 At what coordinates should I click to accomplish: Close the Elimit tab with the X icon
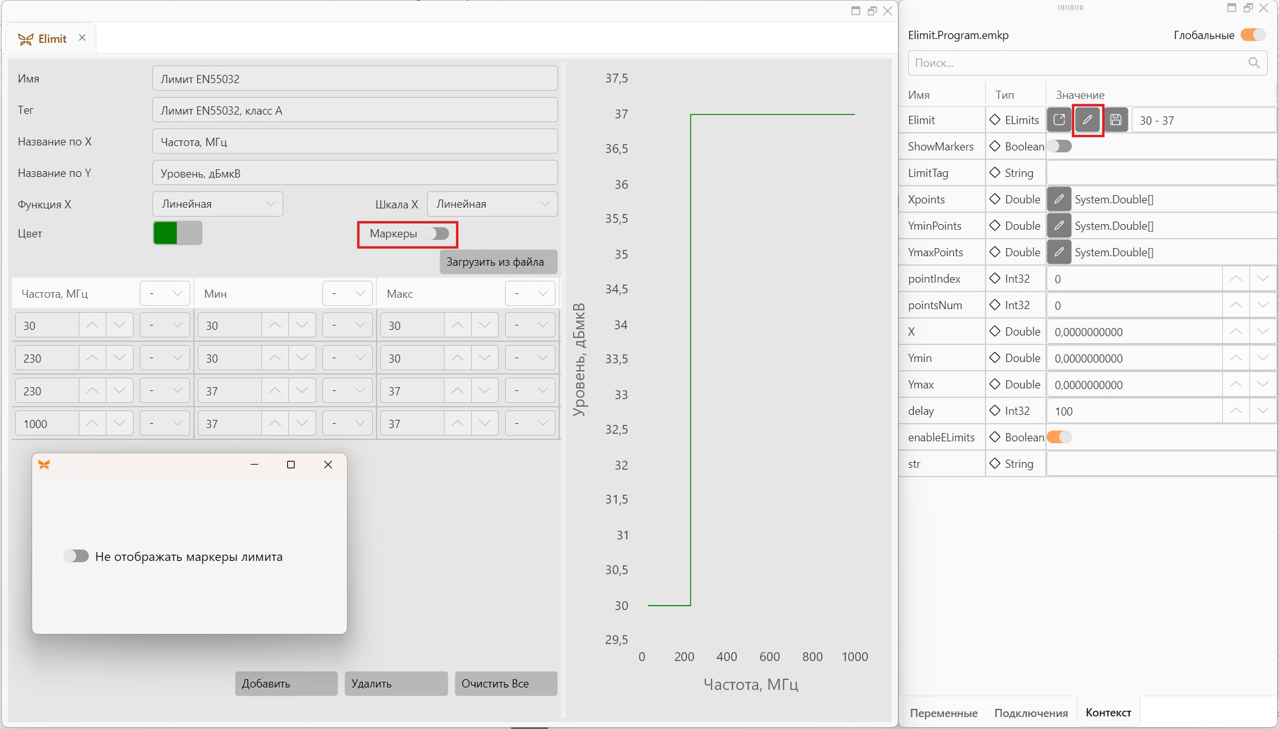(82, 38)
